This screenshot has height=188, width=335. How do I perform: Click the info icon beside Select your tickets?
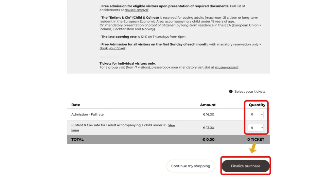coord(231,92)
